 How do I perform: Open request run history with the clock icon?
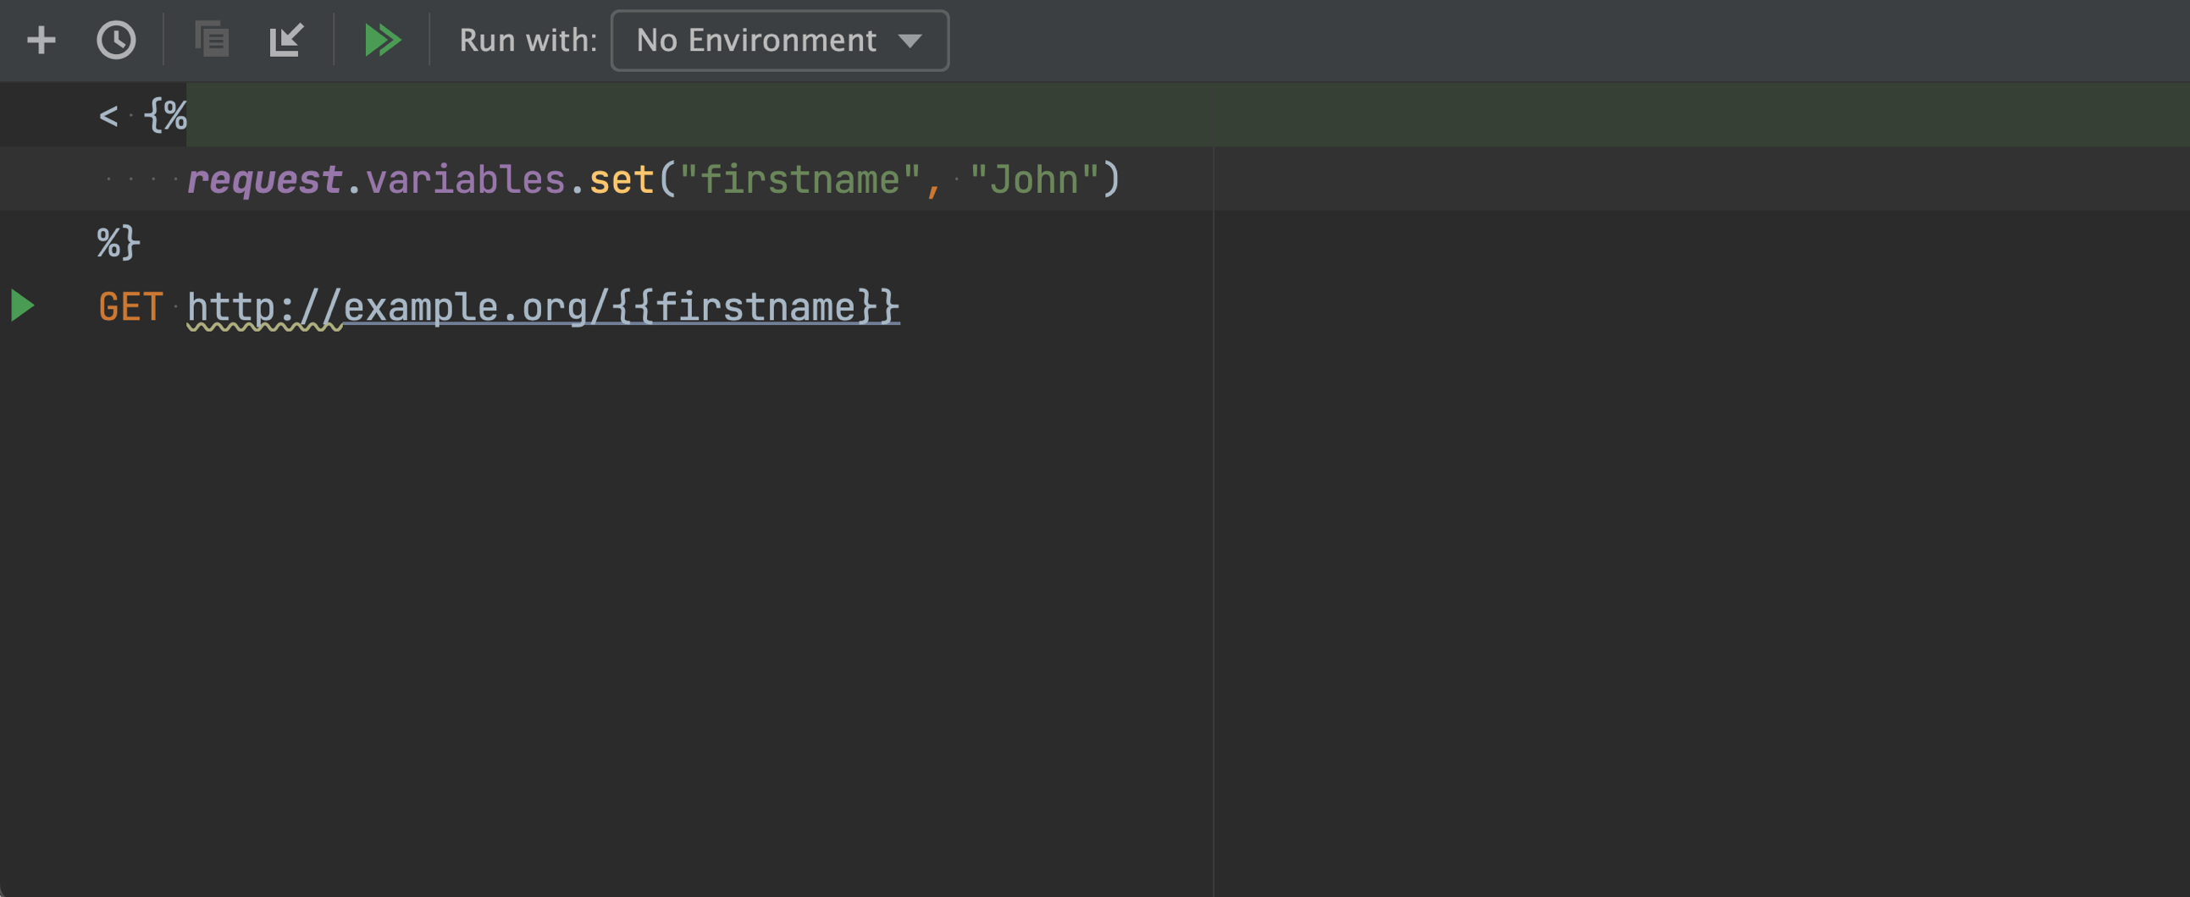click(x=118, y=39)
